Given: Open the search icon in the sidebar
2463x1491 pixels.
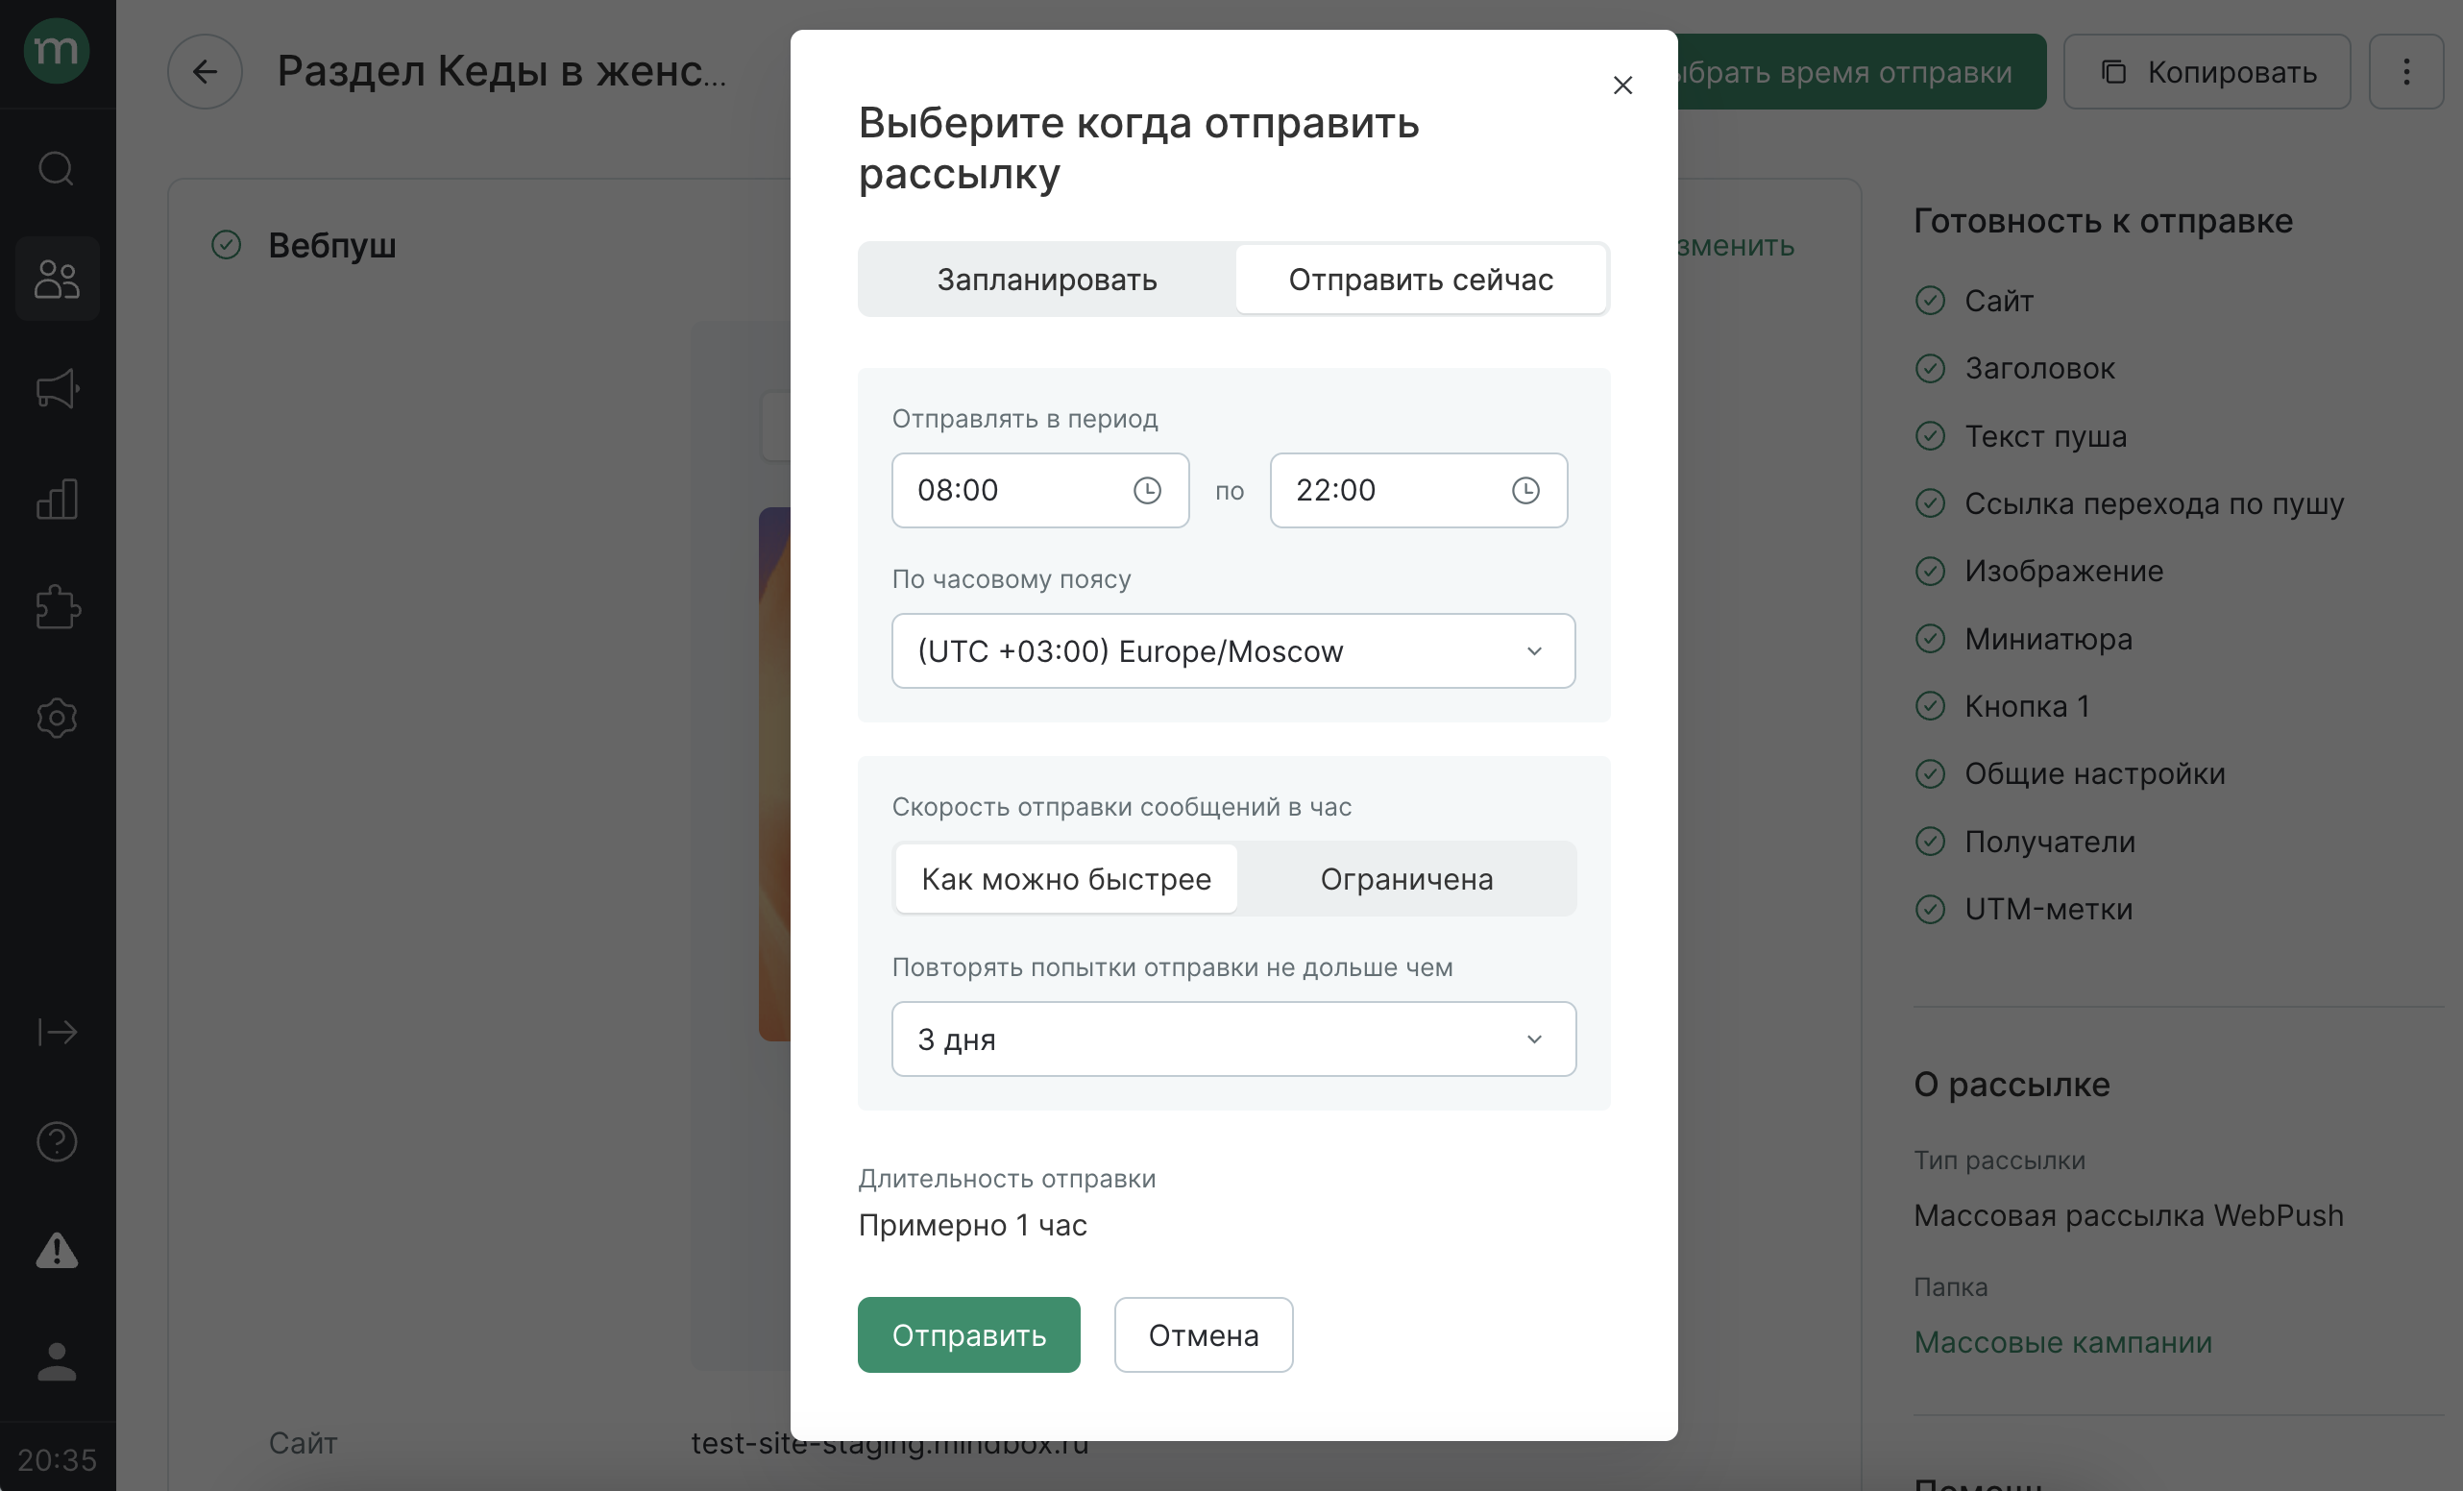Looking at the screenshot, I should click(x=57, y=168).
